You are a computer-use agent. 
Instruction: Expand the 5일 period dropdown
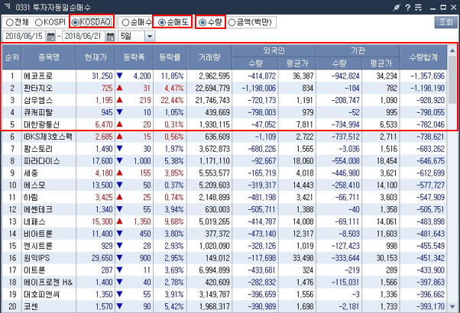pyautogui.click(x=150, y=37)
